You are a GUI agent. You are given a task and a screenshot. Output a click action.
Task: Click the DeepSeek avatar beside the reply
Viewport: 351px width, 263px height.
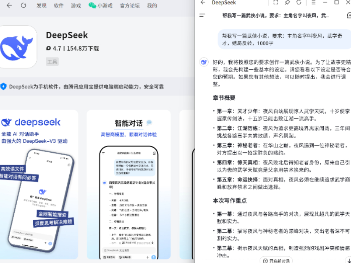(204, 62)
